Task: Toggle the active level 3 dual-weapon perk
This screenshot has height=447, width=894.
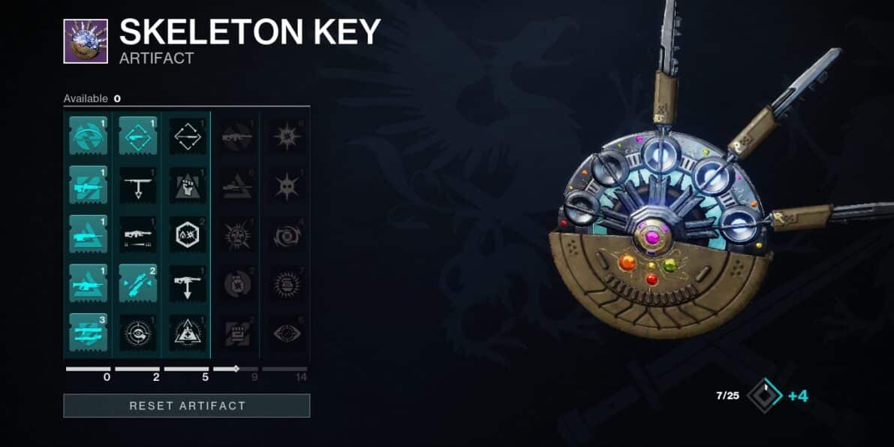Action: [x=89, y=332]
